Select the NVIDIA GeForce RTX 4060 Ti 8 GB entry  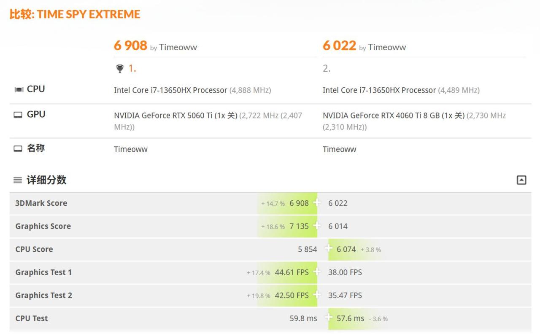tap(394, 116)
